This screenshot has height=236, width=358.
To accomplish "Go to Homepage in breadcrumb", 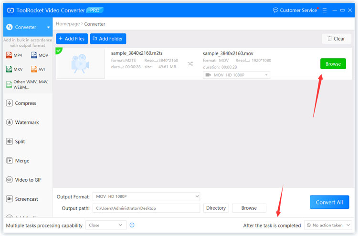I will [68, 24].
